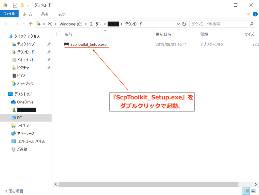This screenshot has height=195, width=259.
Task: Open ドキュメント in quick access
Action: tap(26, 60)
